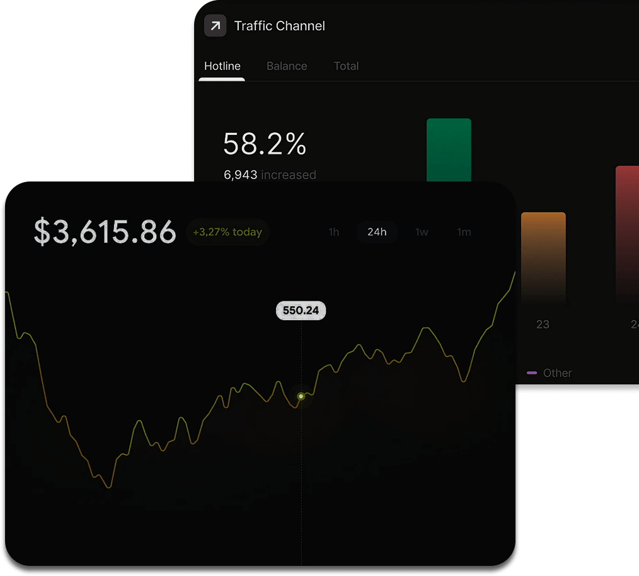639x576 pixels.
Task: Select the red bar in the chart
Action: point(626,233)
